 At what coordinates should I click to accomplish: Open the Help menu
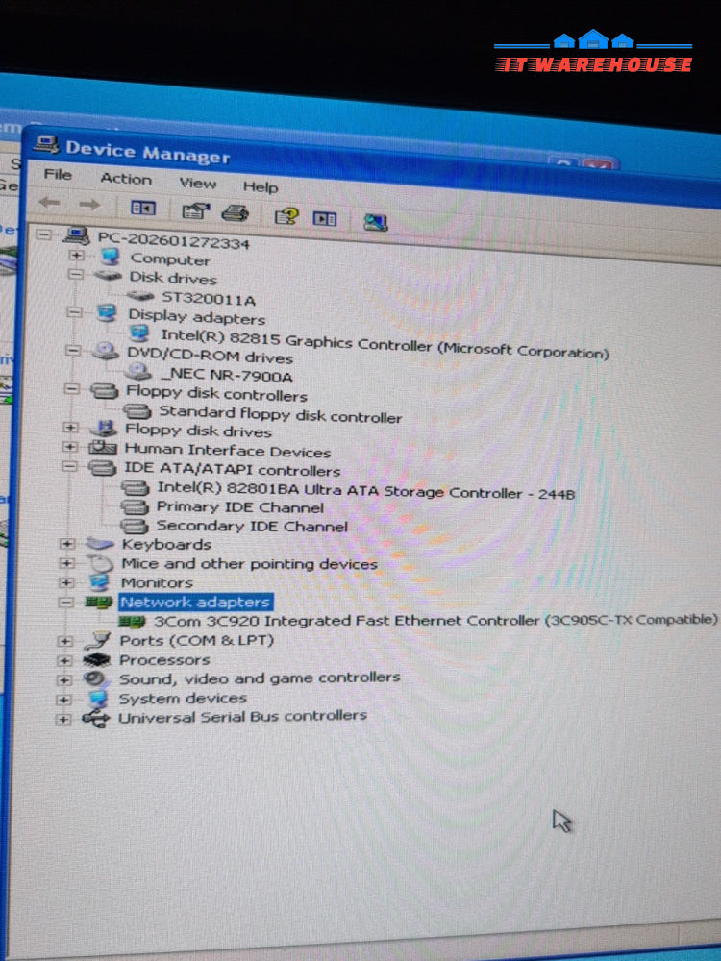(x=261, y=186)
